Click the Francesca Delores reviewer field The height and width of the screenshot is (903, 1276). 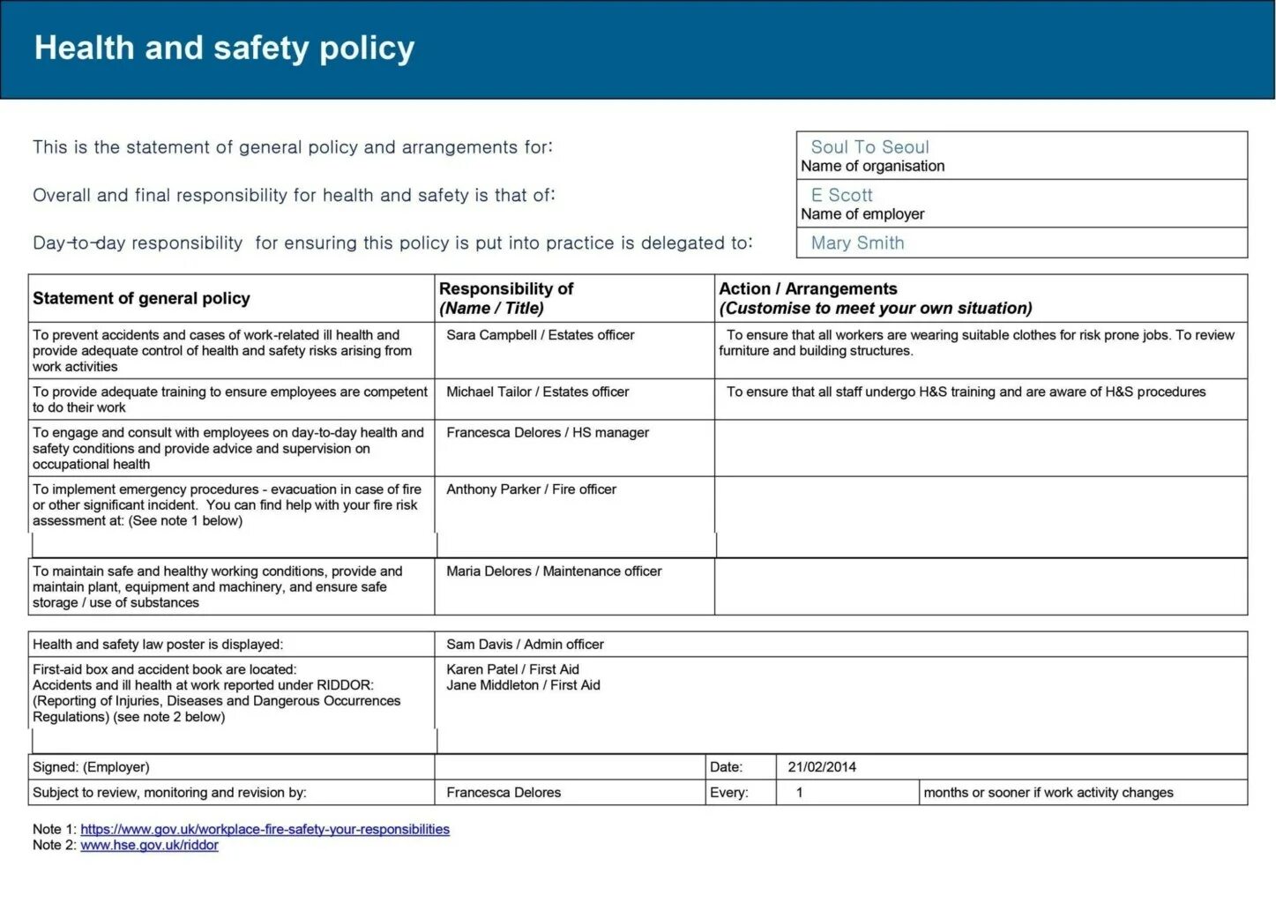570,792
